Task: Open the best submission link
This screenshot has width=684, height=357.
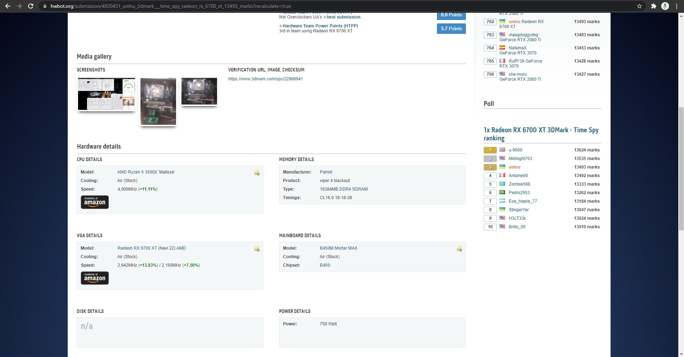Action: pyautogui.click(x=344, y=17)
